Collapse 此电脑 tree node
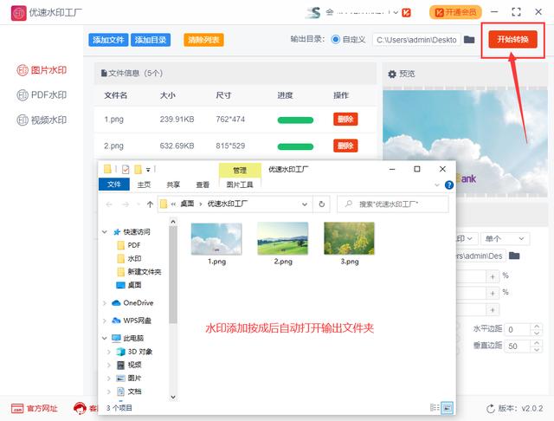Screen dimensions: 554x421 tap(105, 339)
